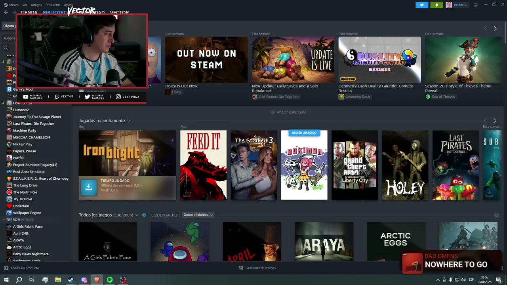The height and width of the screenshot is (285, 507).
Task: Expand the Jugados recientemente shelf menu
Action: click(x=128, y=121)
